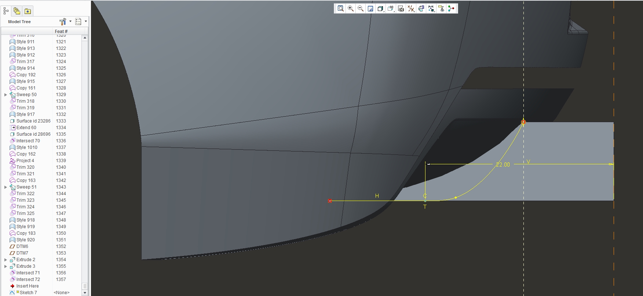Select Trim 325 in the tree
Screen dimensions: 643x296
pos(25,213)
